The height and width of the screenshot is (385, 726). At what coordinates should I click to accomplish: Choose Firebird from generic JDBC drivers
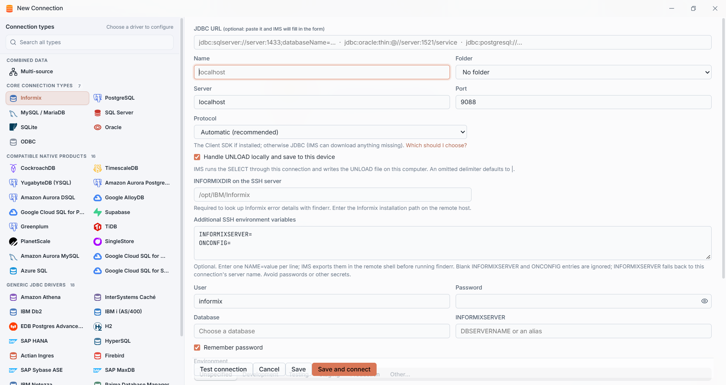click(x=132, y=356)
